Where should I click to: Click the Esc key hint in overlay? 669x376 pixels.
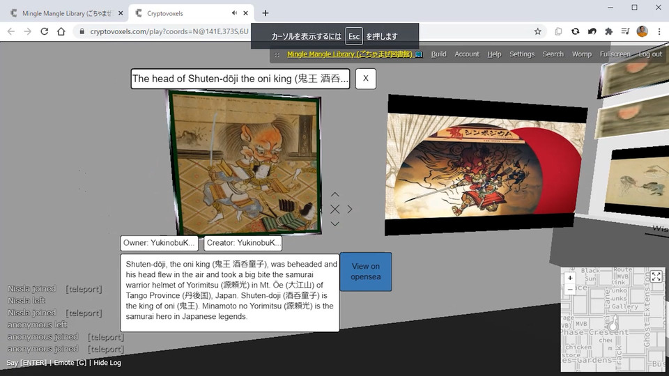pos(354,36)
